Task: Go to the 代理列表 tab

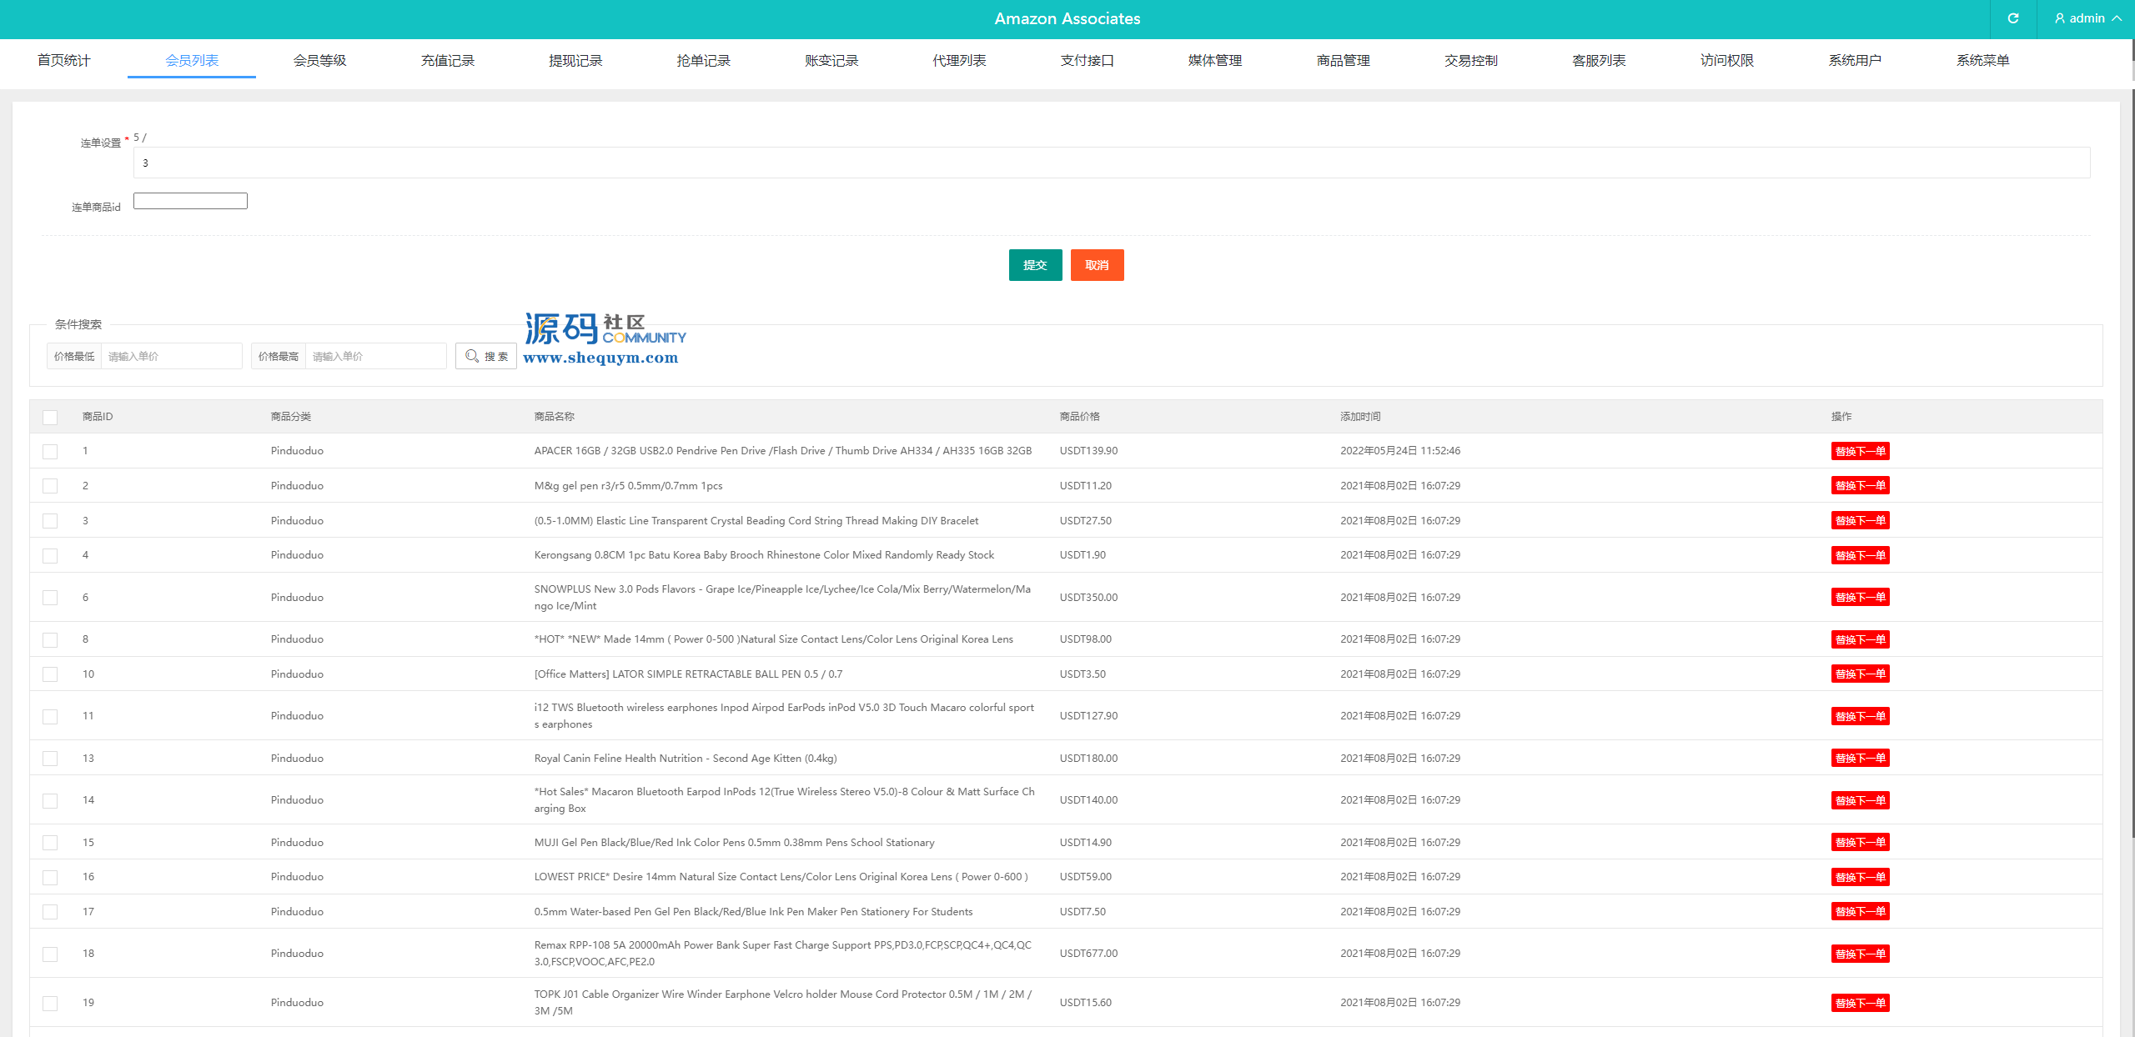Action: coord(959,60)
